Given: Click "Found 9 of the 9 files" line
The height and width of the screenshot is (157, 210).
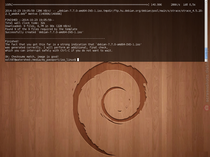Looking at the screenshot, I should [41, 29].
